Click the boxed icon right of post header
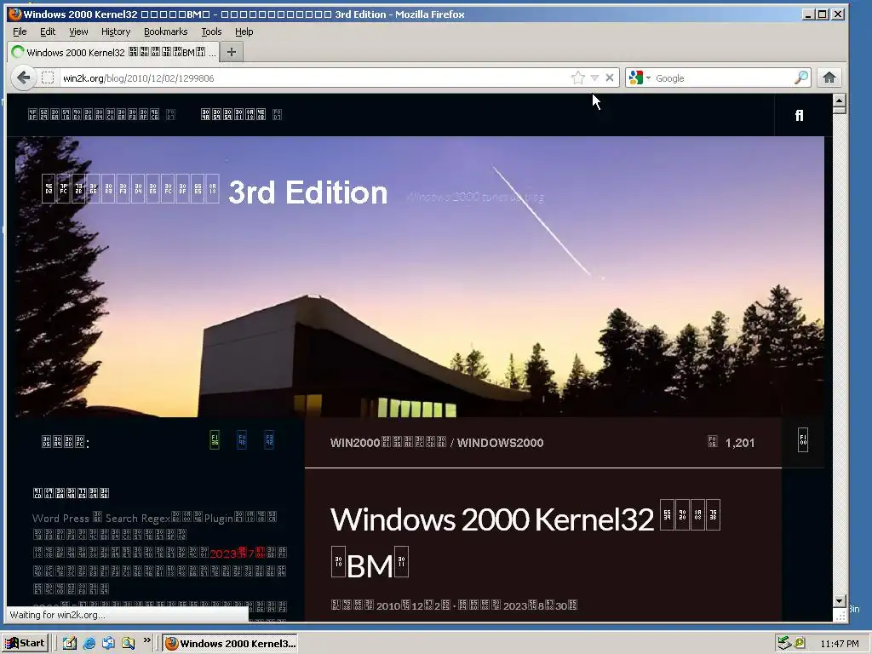Screen dimensions: 872x654 point(803,440)
